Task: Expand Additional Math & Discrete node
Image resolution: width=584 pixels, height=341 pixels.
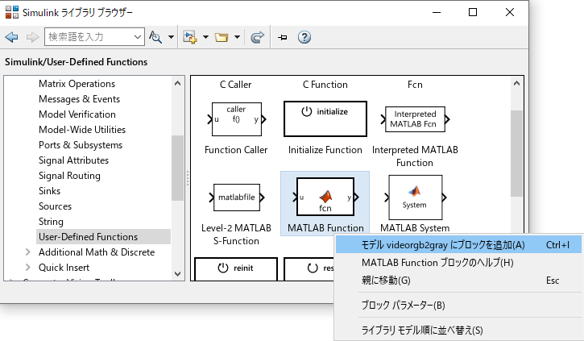Action: (x=28, y=252)
